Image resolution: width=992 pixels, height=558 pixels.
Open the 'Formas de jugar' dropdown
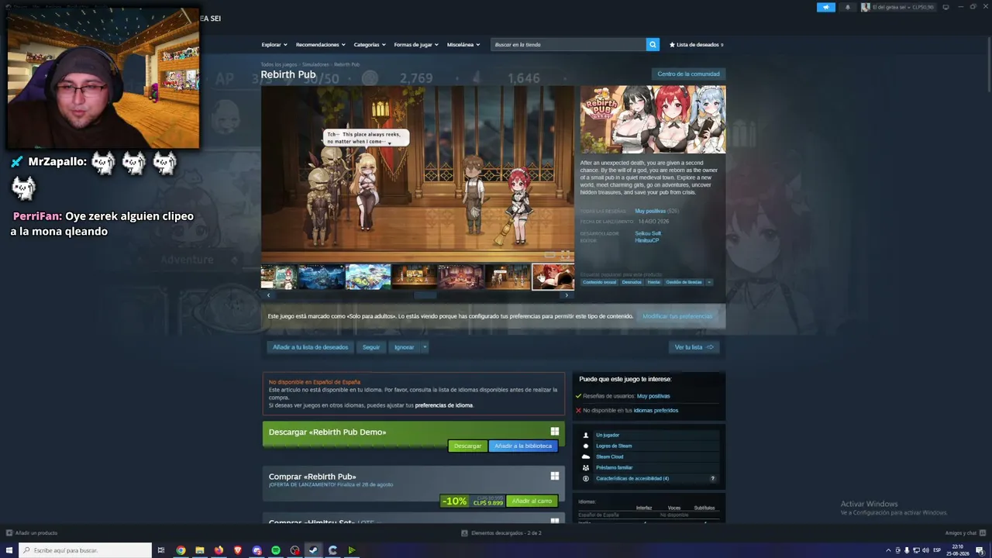click(x=416, y=45)
